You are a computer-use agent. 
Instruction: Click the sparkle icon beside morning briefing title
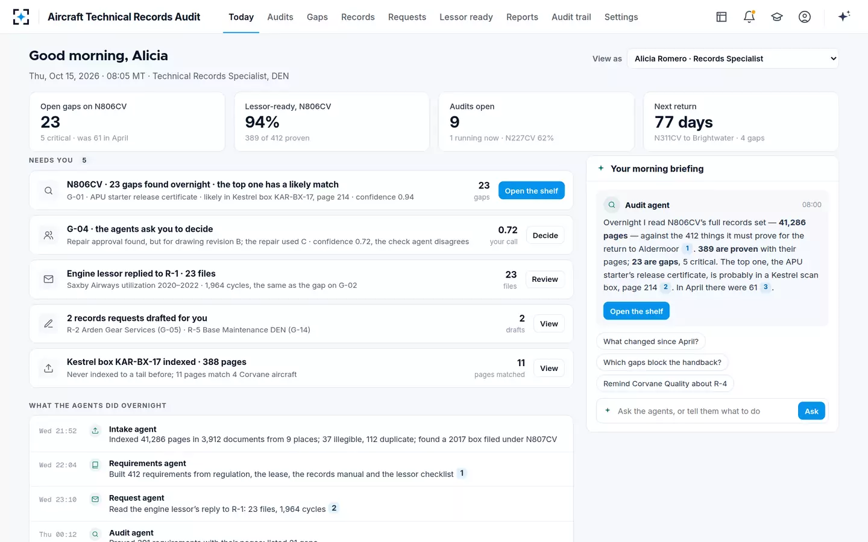coord(601,169)
